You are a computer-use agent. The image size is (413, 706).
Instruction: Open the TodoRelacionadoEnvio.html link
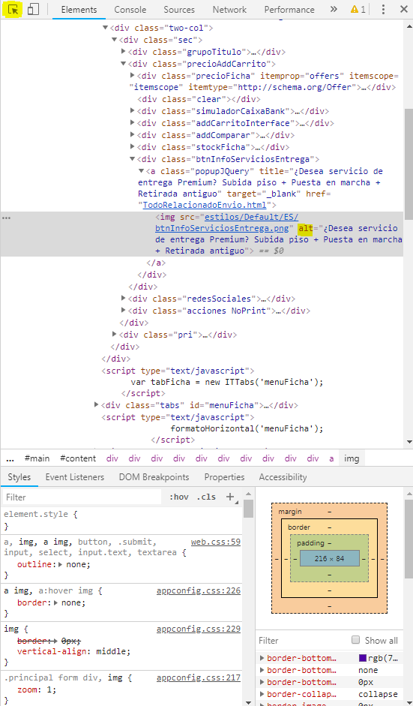click(203, 206)
